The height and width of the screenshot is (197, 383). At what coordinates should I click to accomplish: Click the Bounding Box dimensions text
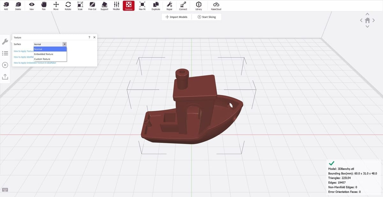pos(353,173)
